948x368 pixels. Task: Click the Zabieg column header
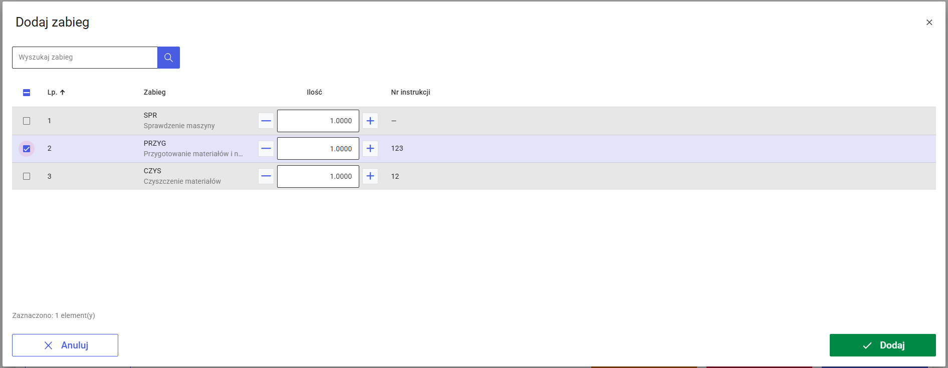tap(154, 92)
